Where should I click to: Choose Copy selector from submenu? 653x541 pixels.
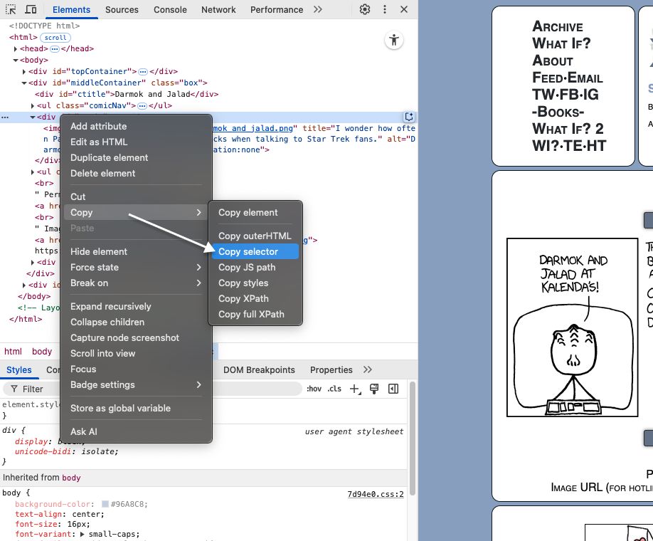pyautogui.click(x=248, y=251)
